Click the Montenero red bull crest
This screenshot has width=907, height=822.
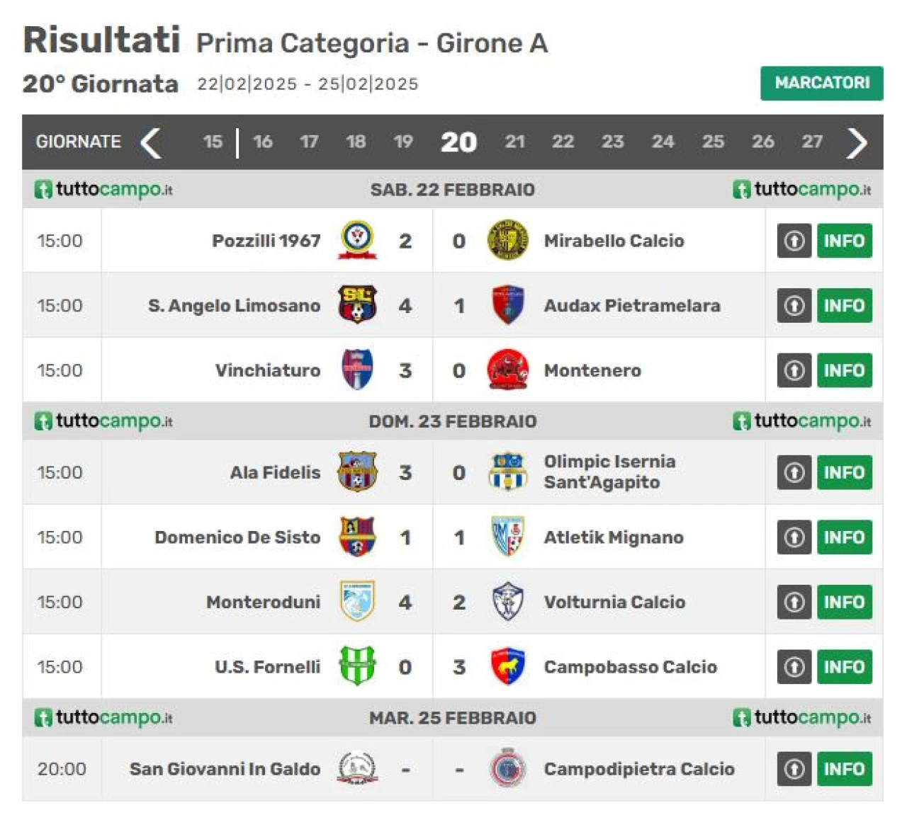pos(507,370)
